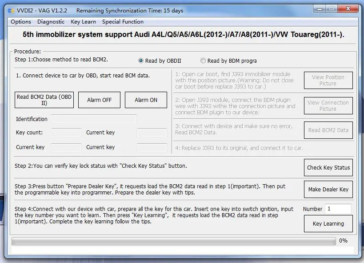Maximize the VVDI2 window
This screenshot has height=263, width=364.
[332, 9]
